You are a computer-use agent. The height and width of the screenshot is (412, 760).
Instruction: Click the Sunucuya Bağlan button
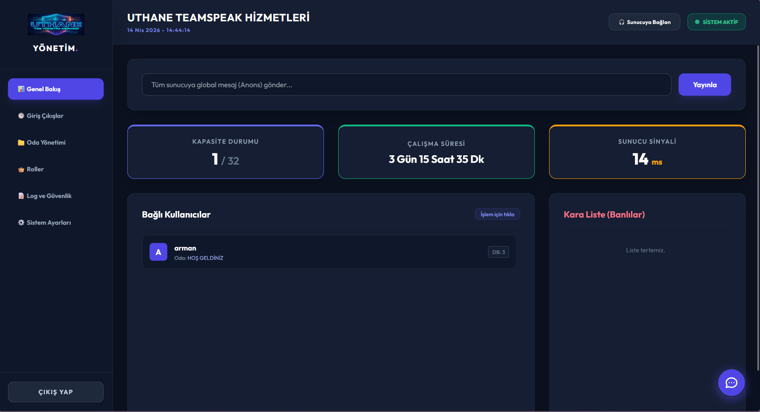click(644, 22)
